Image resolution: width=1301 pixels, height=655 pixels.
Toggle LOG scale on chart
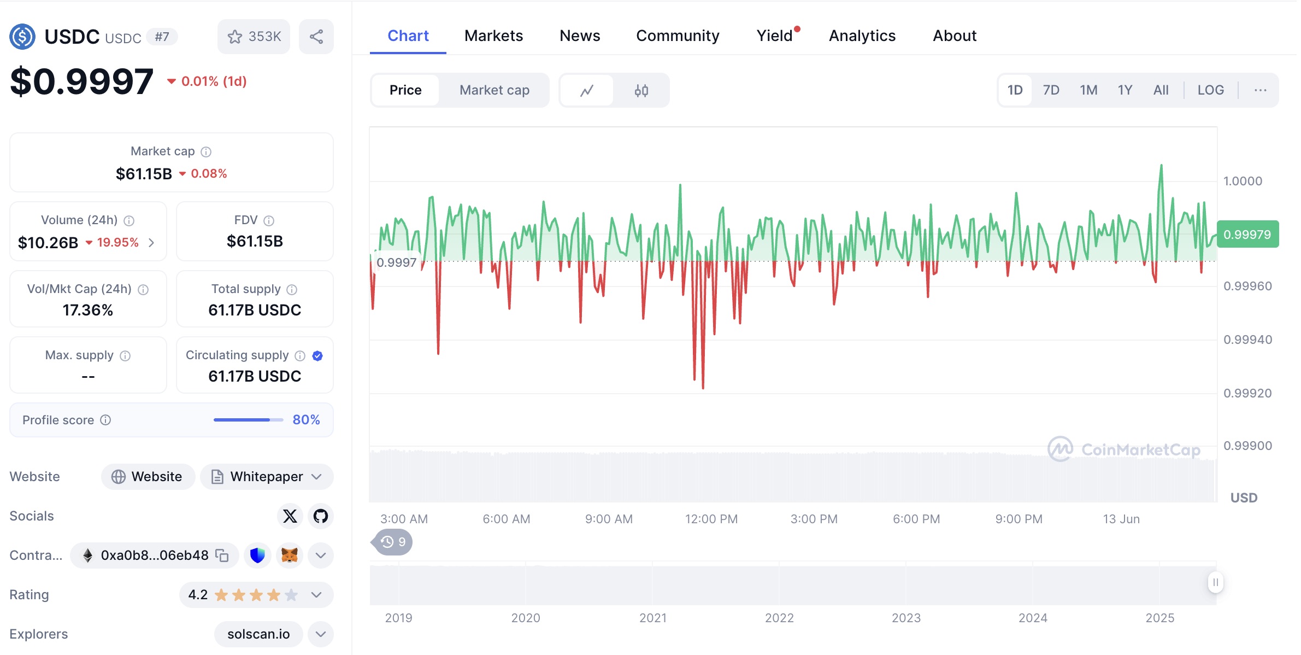1211,90
